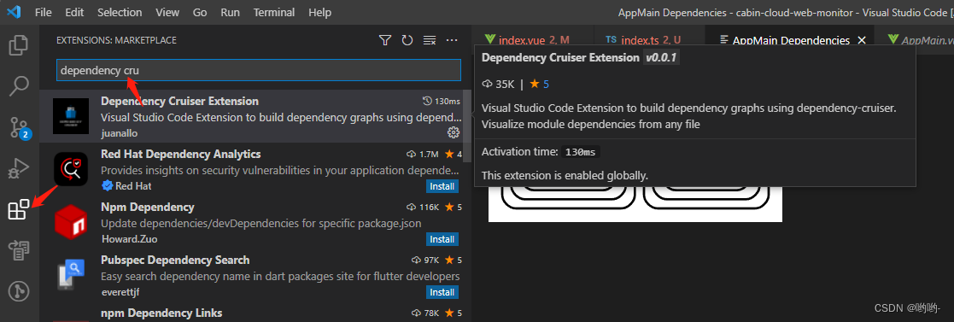The width and height of the screenshot is (954, 322).
Task: Open the Selection menu
Action: coord(120,12)
